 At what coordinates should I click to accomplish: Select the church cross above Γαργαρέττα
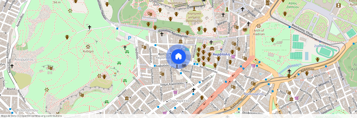point(194,90)
